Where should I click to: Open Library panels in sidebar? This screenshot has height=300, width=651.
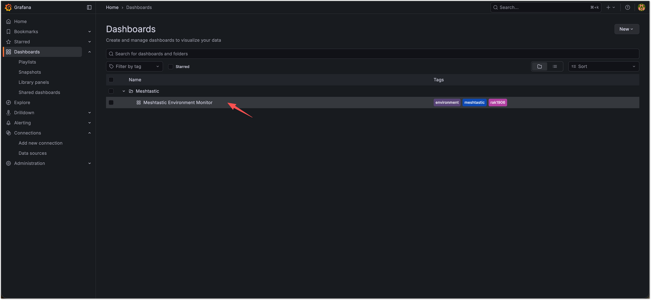(x=34, y=82)
